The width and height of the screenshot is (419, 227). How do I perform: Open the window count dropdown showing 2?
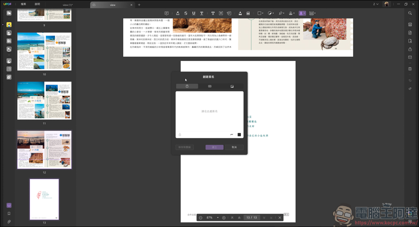tap(376, 4)
